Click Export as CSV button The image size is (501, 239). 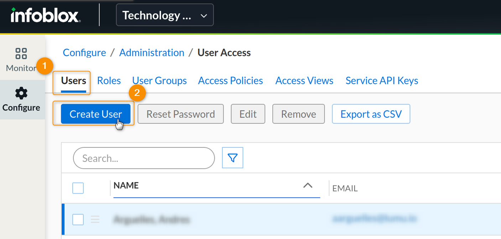tap(371, 114)
